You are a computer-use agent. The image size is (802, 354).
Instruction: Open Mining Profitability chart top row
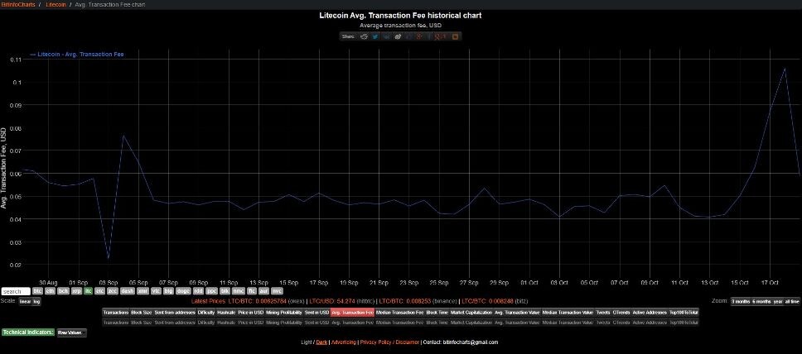point(284,312)
